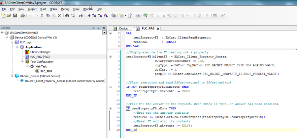Collapse the VAR block fold marker
The width and height of the screenshot is (297, 138).
tap(110, 33)
